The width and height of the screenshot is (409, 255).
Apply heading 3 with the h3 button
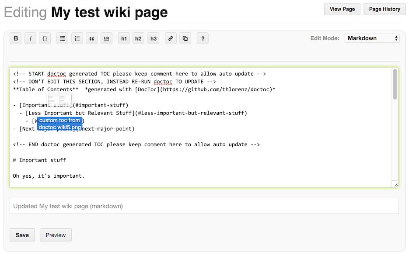[153, 38]
